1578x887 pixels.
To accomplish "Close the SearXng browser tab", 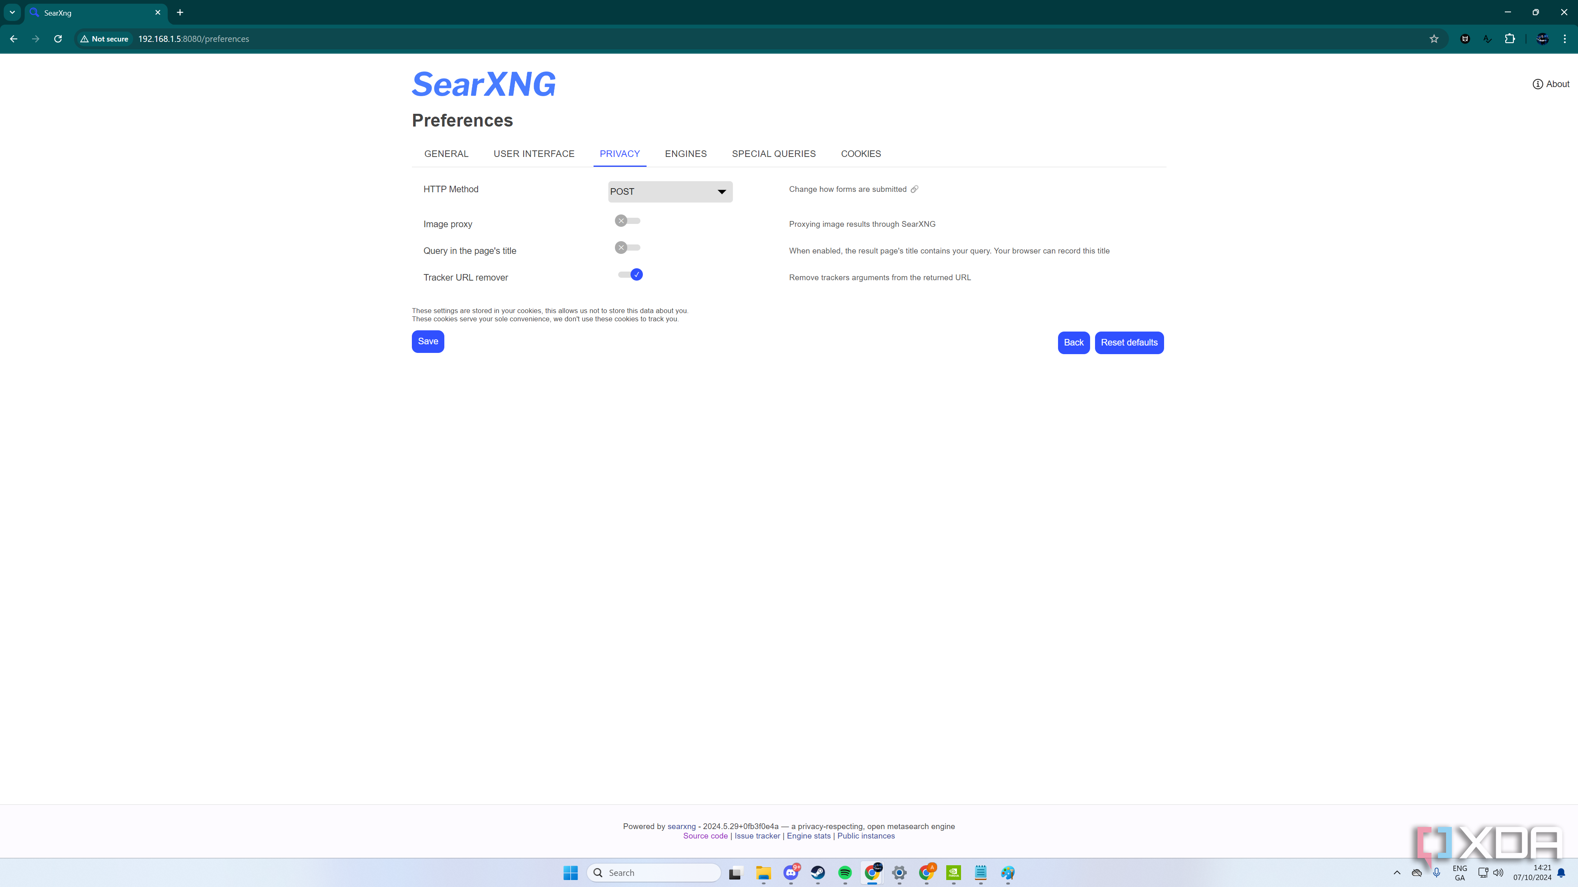I will point(157,12).
